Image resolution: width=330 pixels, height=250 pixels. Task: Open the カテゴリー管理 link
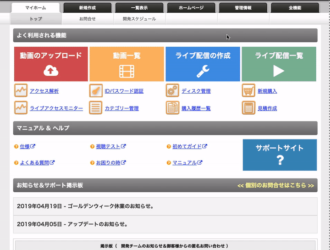click(121, 108)
